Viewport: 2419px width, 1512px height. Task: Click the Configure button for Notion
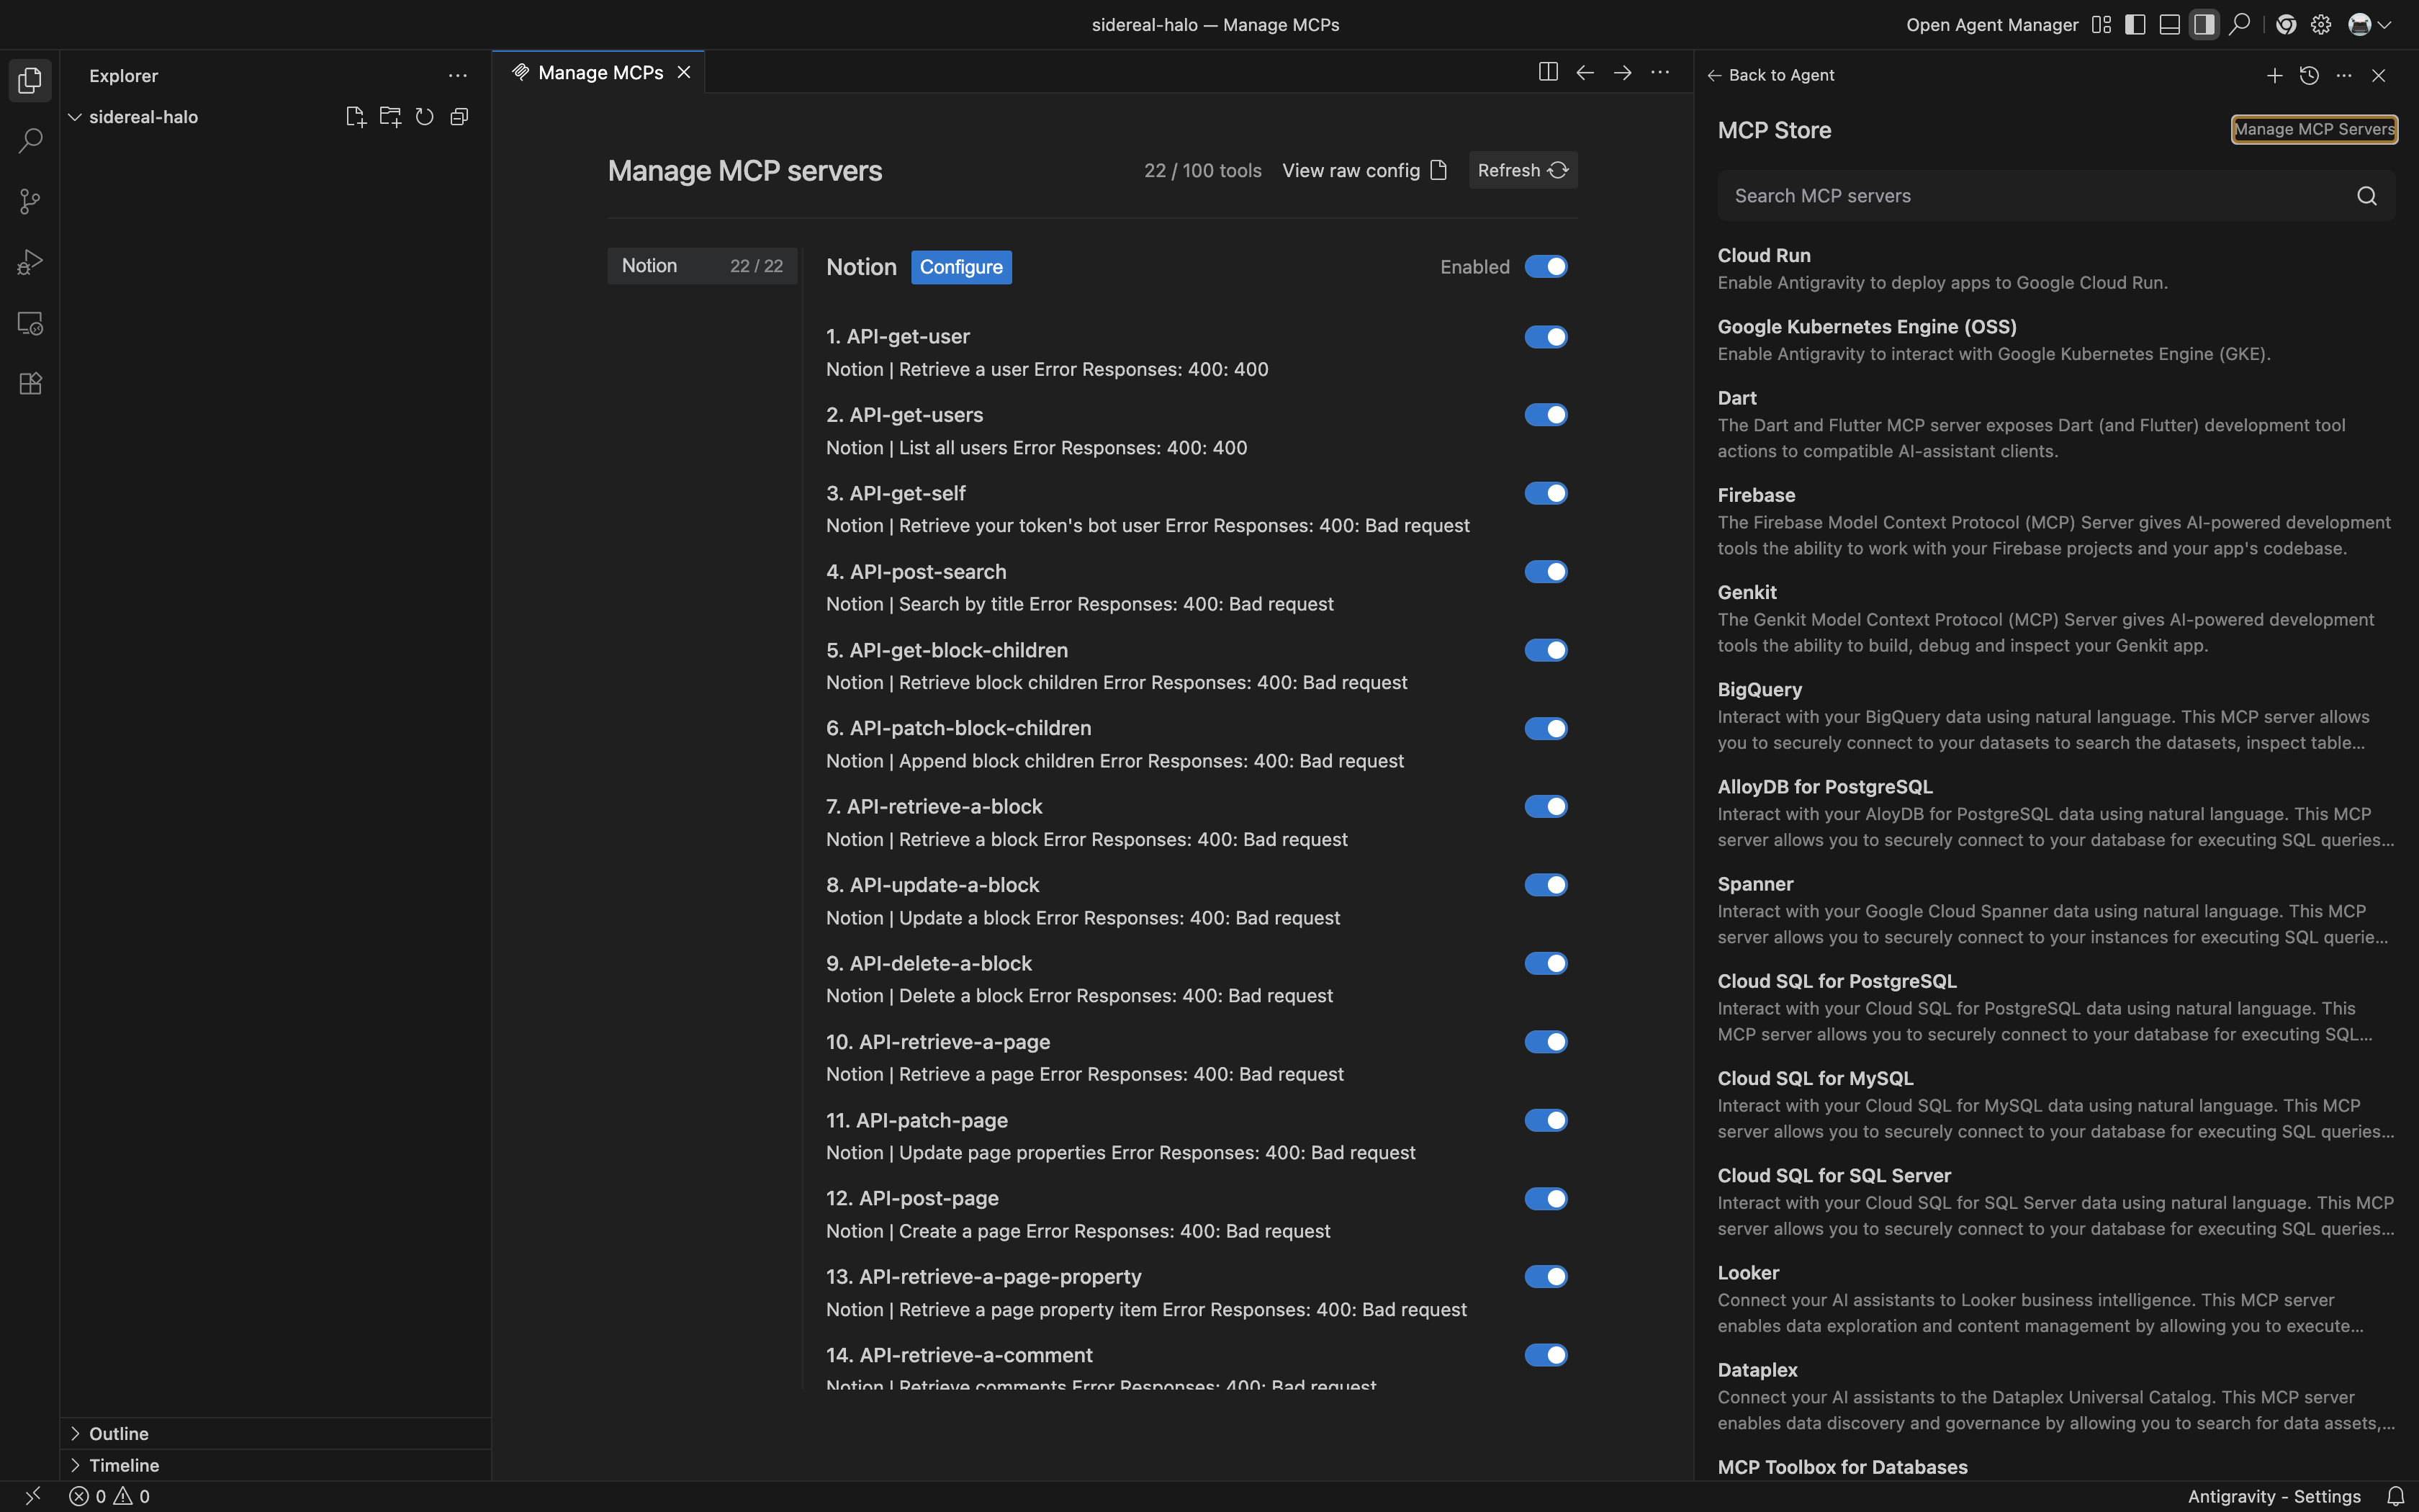click(x=960, y=267)
